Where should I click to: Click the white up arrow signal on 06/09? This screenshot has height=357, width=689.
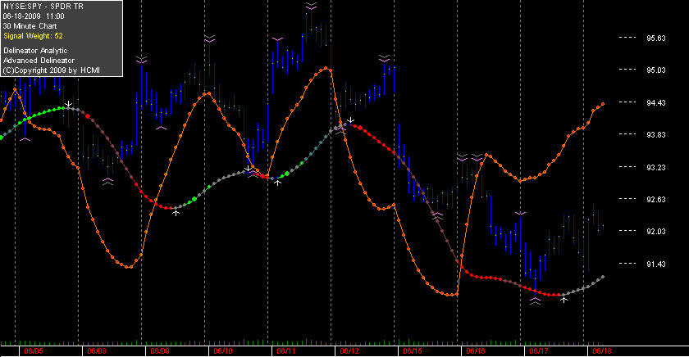tap(176, 213)
